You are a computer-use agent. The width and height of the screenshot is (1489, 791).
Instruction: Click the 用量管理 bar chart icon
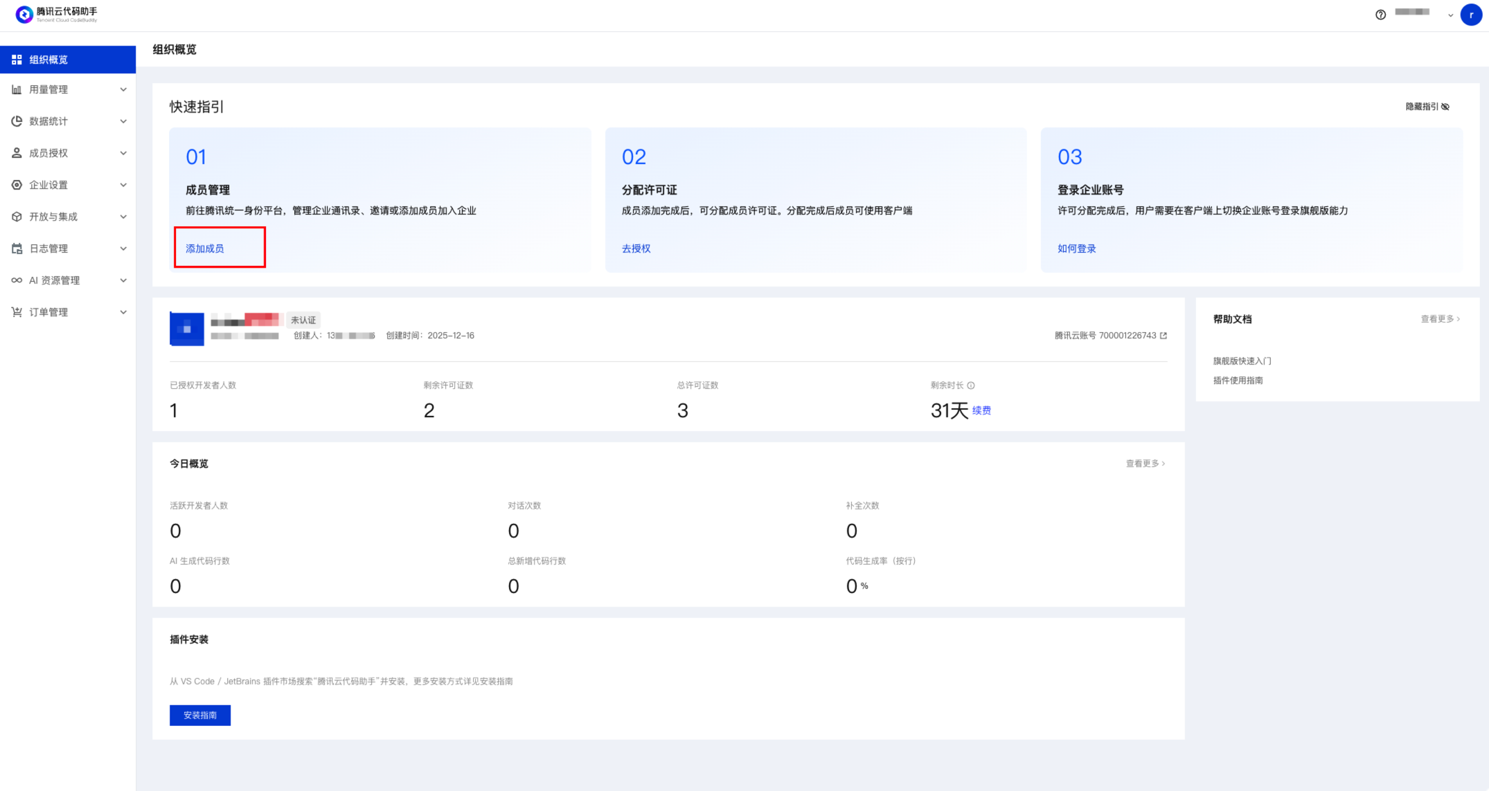tap(17, 89)
